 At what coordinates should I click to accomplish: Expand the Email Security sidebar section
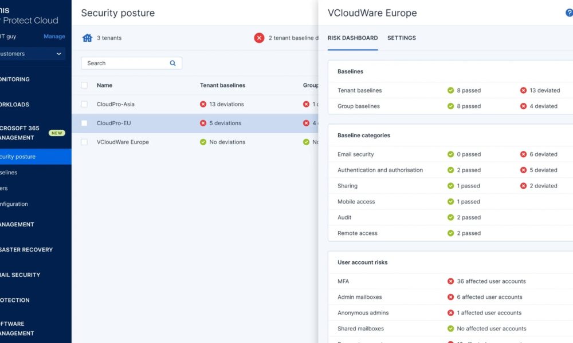[x=21, y=275]
